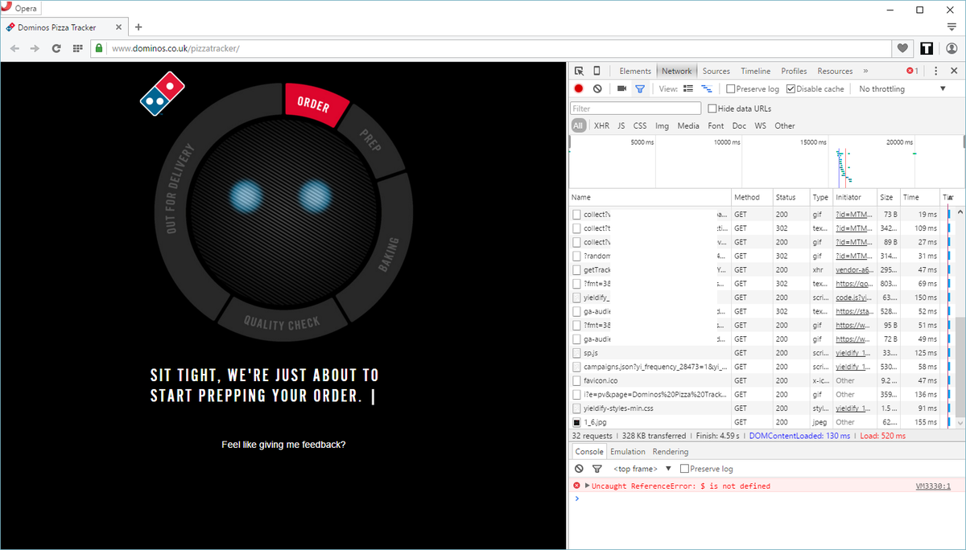966x550 pixels.
Task: Select the All filter pill
Action: pos(579,125)
